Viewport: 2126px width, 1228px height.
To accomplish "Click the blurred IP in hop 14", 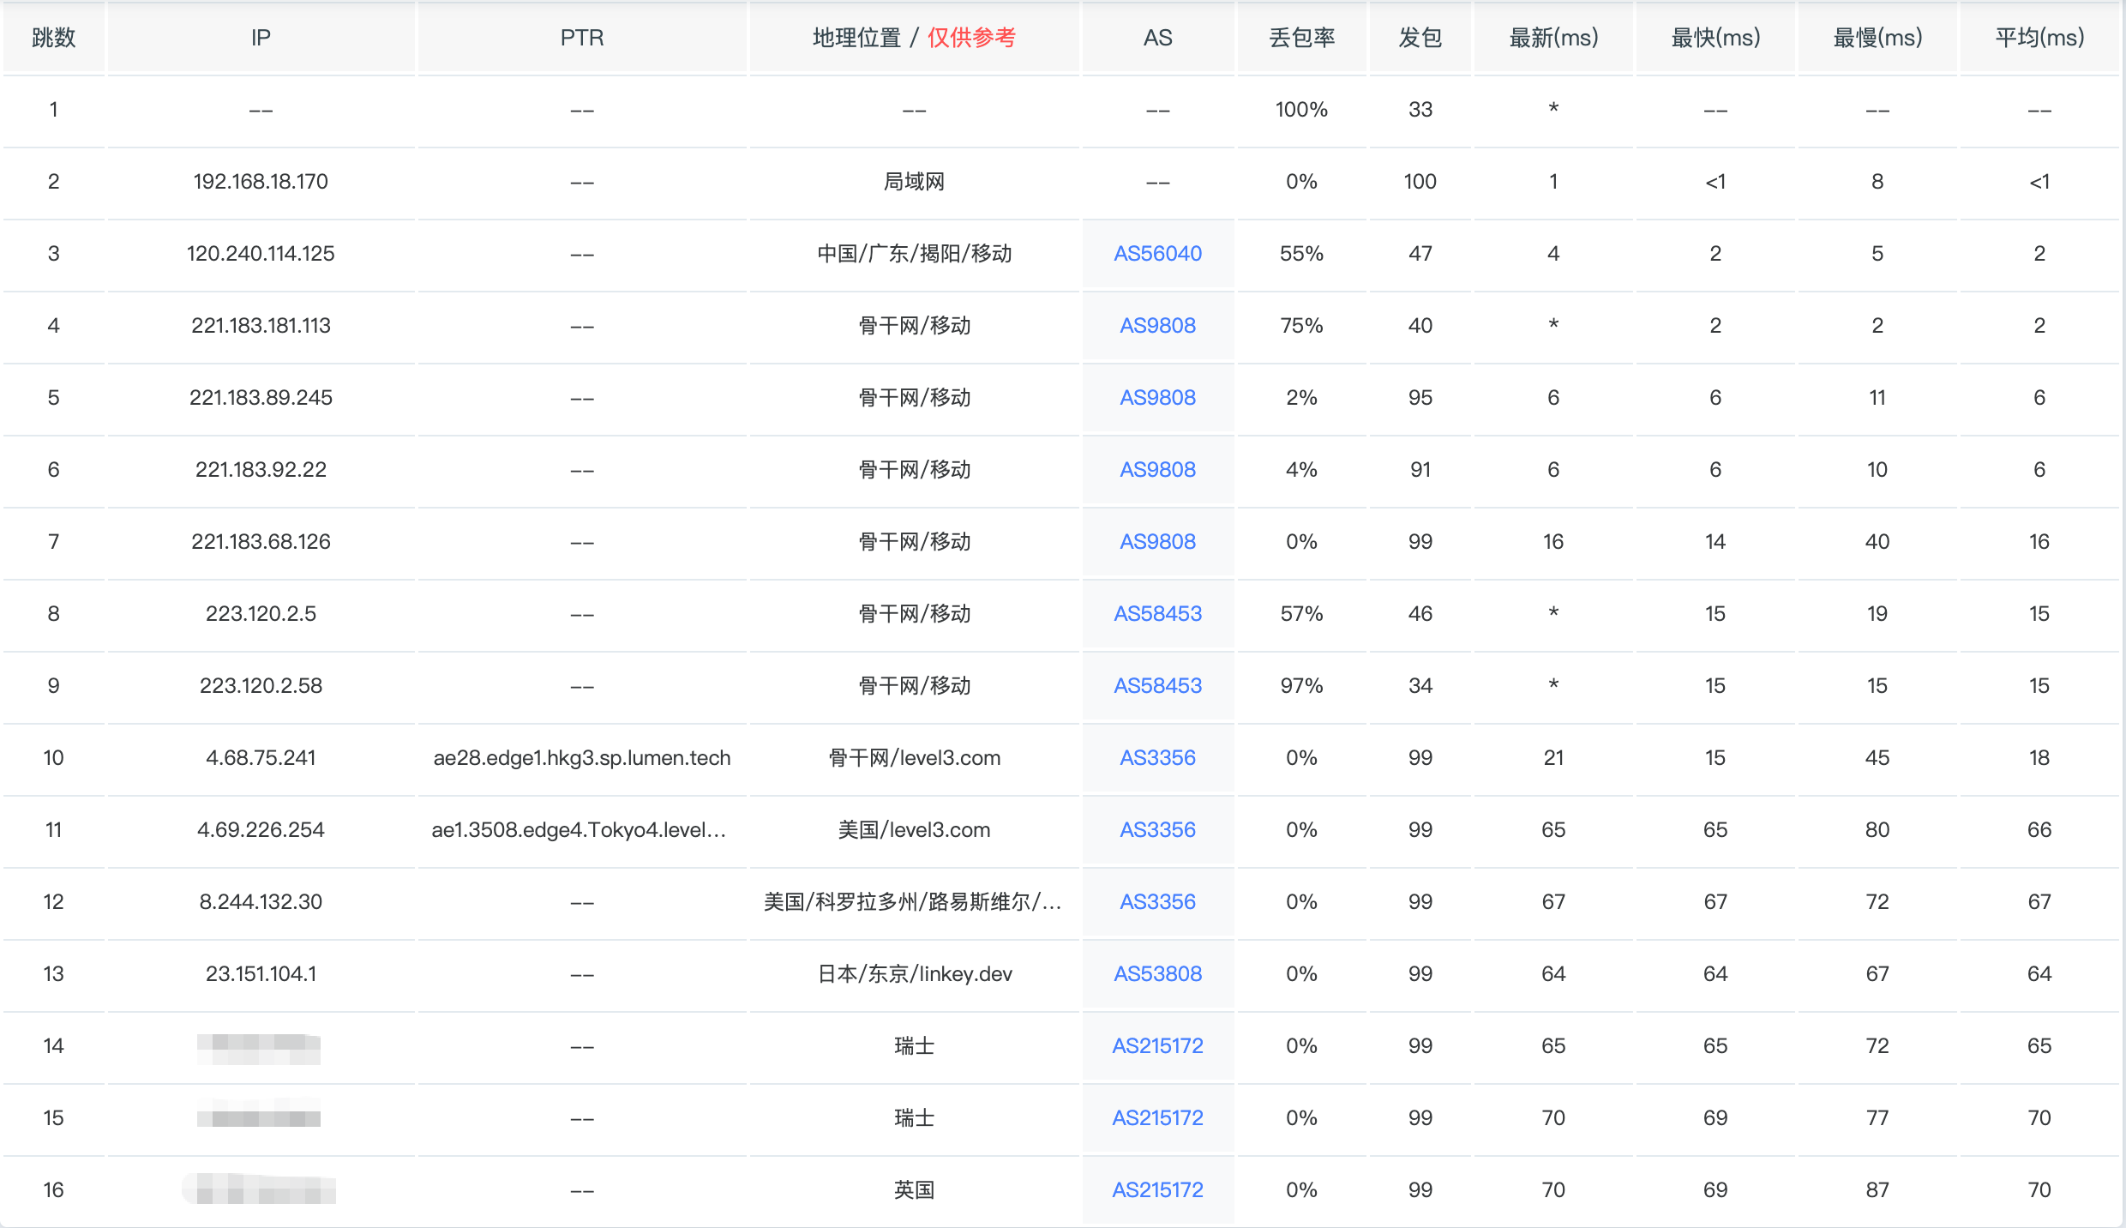I will point(259,1047).
